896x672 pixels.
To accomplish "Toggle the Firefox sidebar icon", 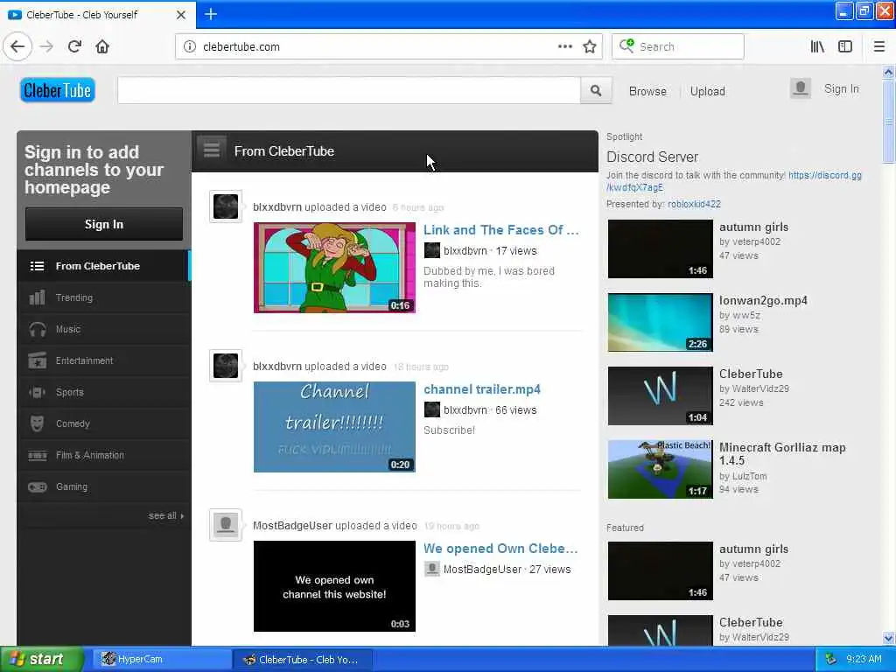I will pyautogui.click(x=845, y=46).
